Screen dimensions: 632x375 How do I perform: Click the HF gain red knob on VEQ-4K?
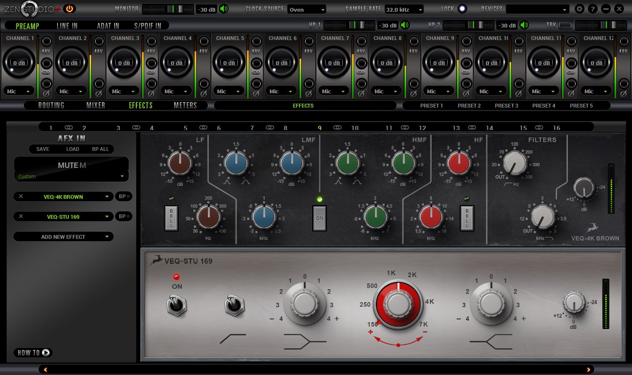click(x=459, y=163)
